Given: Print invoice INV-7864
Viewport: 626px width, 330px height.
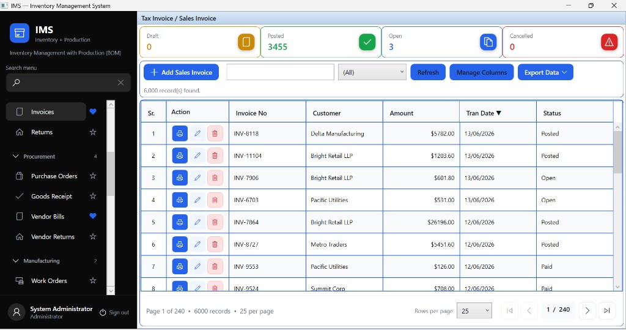Looking at the screenshot, I should coord(180,222).
